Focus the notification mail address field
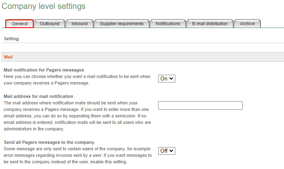The height and width of the screenshot is (169, 284). pos(200,105)
